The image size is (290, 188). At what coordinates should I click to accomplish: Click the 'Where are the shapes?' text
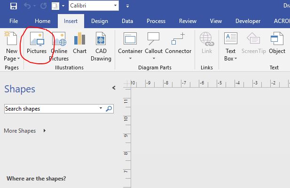[x=36, y=179]
